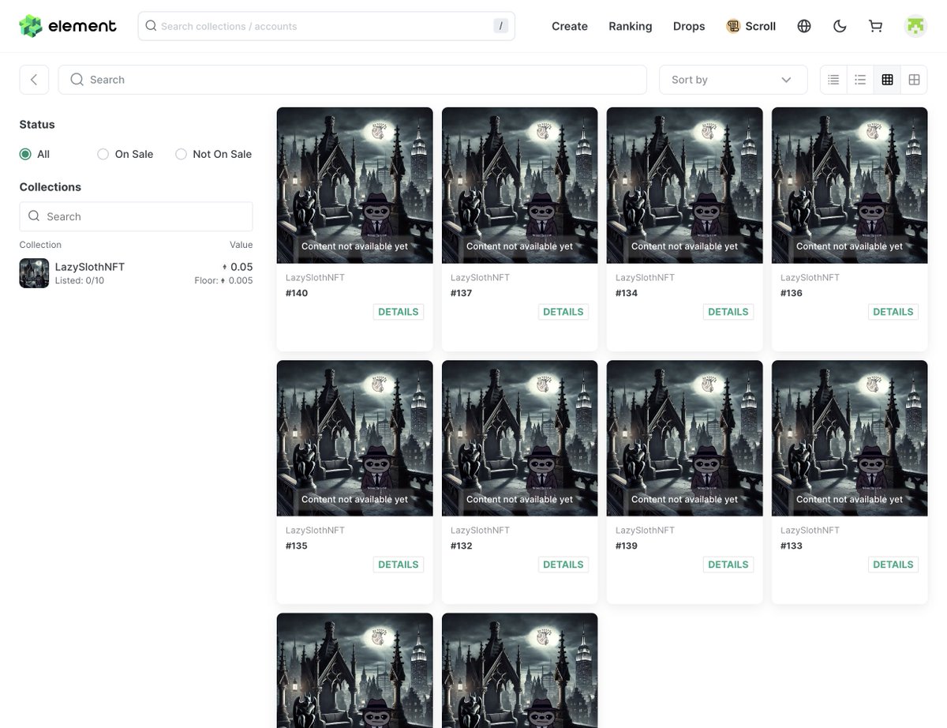Click the #136 token title
This screenshot has width=947, height=728.
tap(792, 293)
